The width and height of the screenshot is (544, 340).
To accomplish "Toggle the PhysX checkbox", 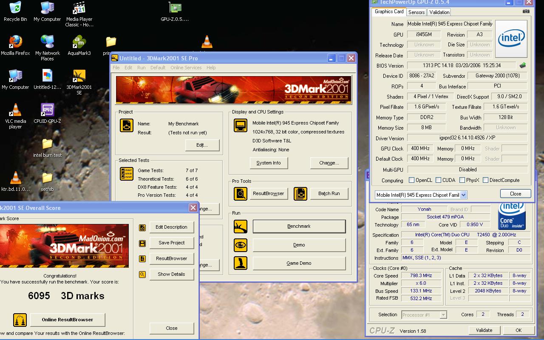I will tap(462, 180).
